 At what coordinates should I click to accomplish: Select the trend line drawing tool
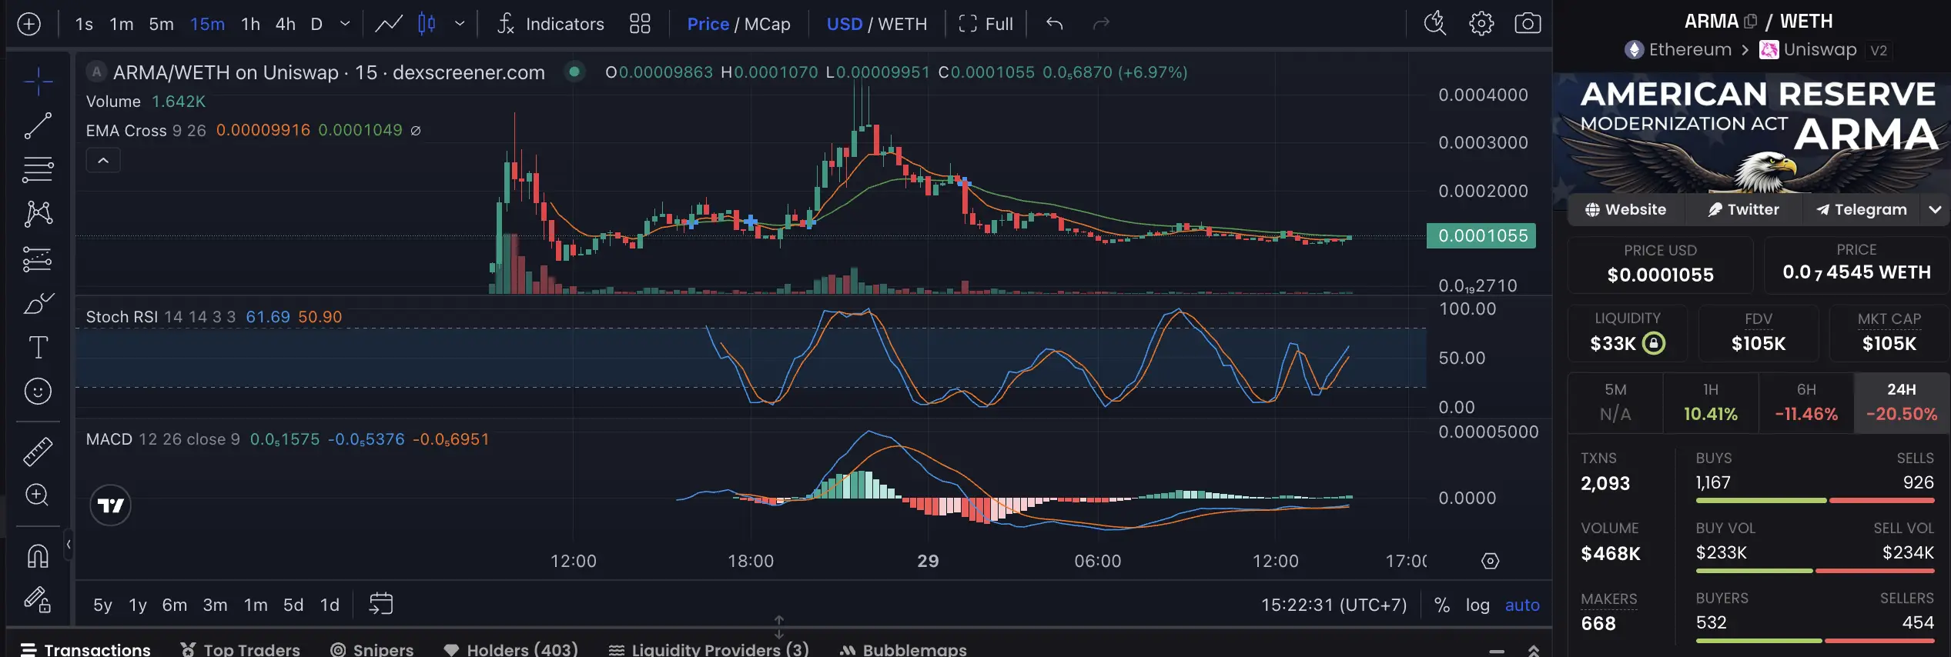[38, 125]
